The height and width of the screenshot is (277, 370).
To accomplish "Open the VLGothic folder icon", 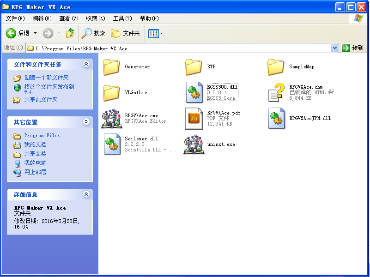I will click(x=111, y=93).
